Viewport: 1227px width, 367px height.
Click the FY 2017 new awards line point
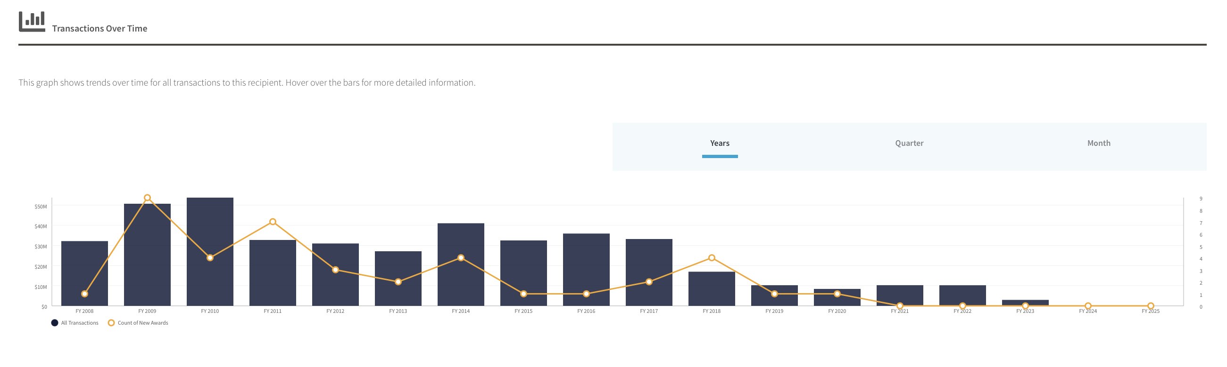(x=649, y=282)
